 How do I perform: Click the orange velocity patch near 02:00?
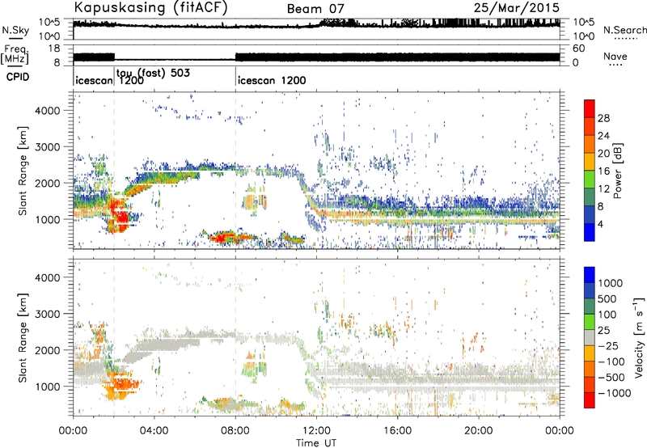121,384
